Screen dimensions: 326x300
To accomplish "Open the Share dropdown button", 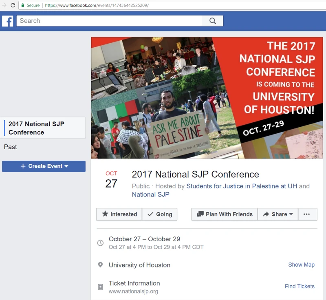I will click(x=278, y=214).
